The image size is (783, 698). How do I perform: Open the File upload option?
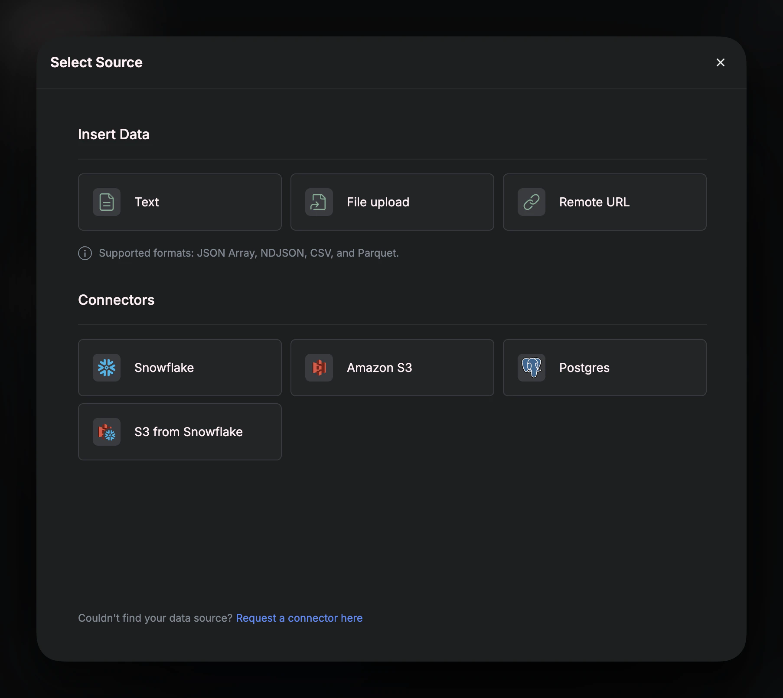[391, 202]
